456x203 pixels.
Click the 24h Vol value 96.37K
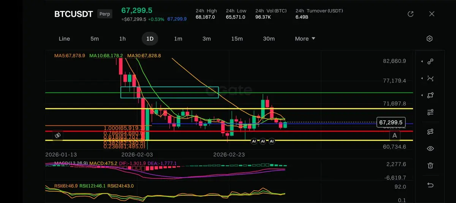click(x=263, y=17)
